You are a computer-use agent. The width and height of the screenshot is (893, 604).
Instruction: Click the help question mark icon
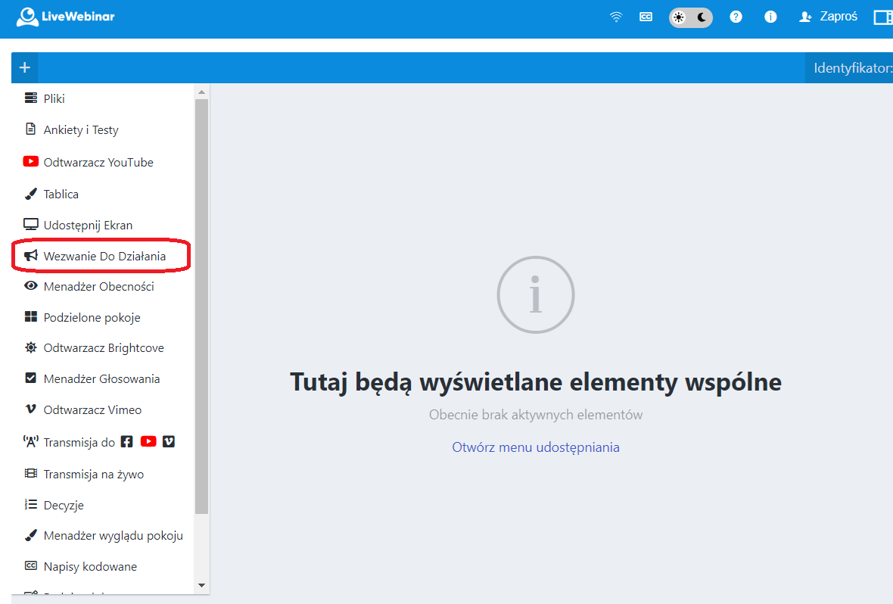click(x=736, y=17)
